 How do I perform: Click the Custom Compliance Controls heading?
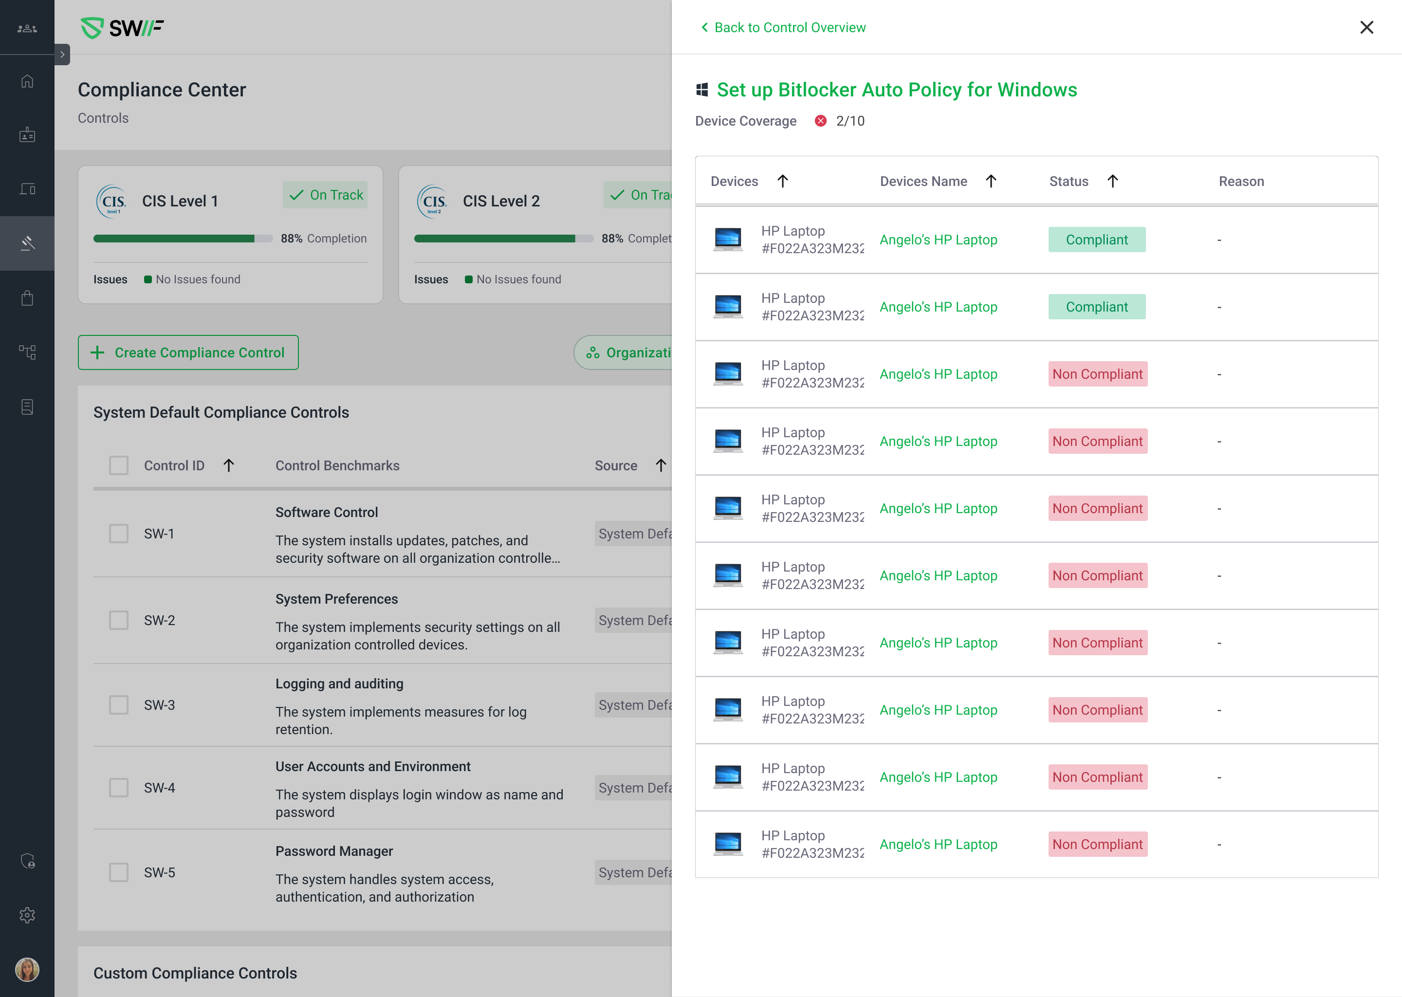coord(195,973)
